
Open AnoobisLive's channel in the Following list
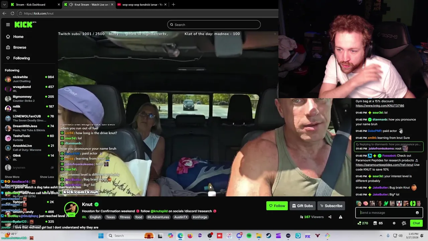29,148
